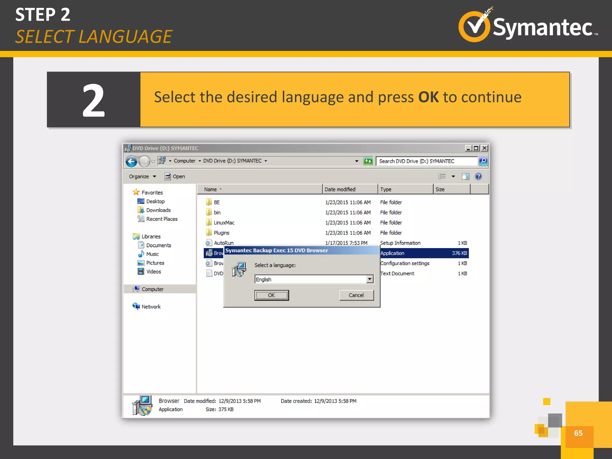Screen dimensions: 612x459
Task: Open Downloads in the navigation pane
Action: pos(158,210)
